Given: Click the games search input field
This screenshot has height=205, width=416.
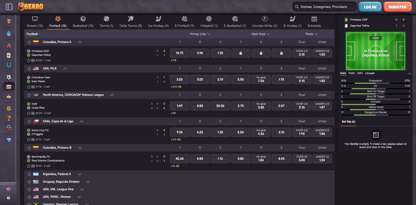Looking at the screenshot, I should (324, 7).
